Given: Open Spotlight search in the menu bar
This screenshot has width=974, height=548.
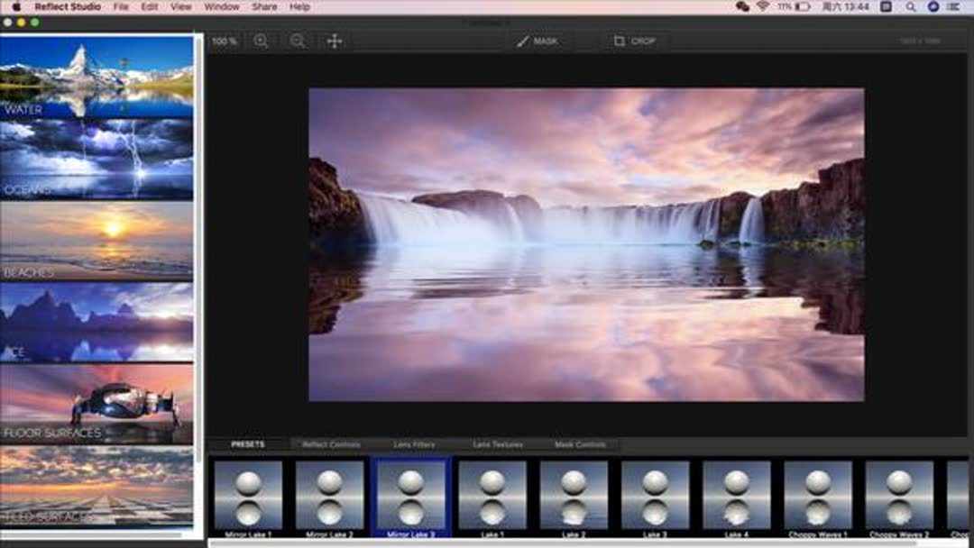Looking at the screenshot, I should click(x=911, y=6).
